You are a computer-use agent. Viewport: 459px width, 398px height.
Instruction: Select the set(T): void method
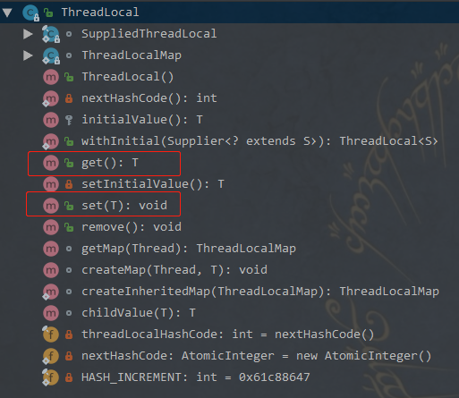coord(124,206)
